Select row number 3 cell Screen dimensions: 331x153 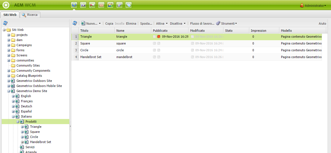click(75, 50)
